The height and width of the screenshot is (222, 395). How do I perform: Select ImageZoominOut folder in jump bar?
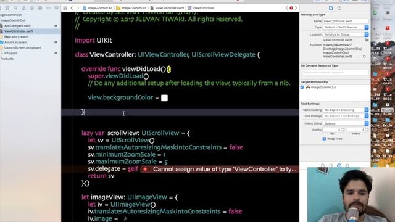131,8
